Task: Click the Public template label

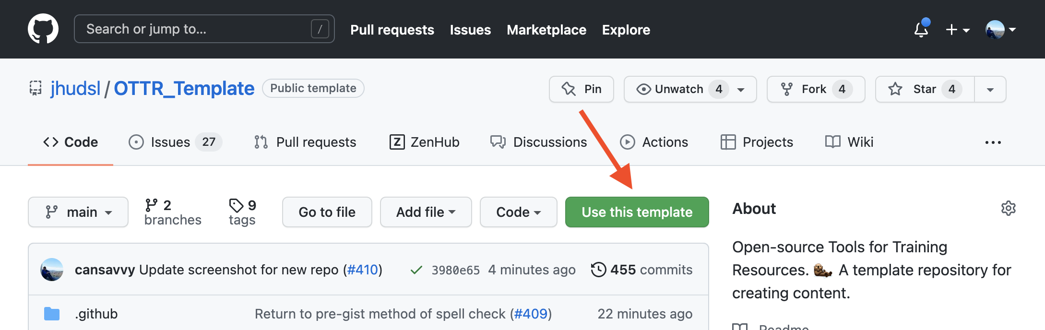Action: (313, 88)
